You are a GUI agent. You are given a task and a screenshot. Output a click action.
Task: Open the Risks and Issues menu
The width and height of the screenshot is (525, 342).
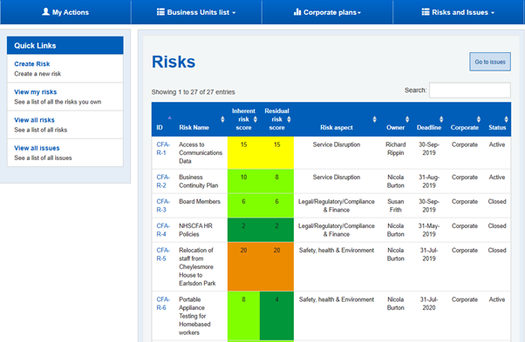pos(458,12)
